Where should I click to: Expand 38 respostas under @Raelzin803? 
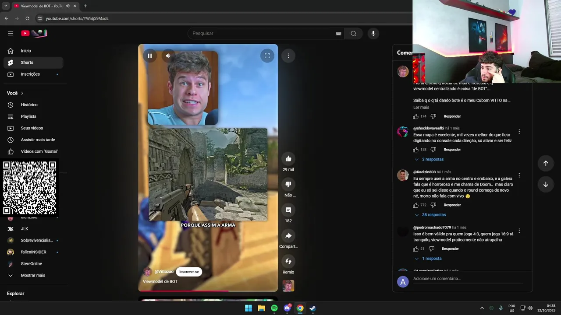[x=430, y=215]
